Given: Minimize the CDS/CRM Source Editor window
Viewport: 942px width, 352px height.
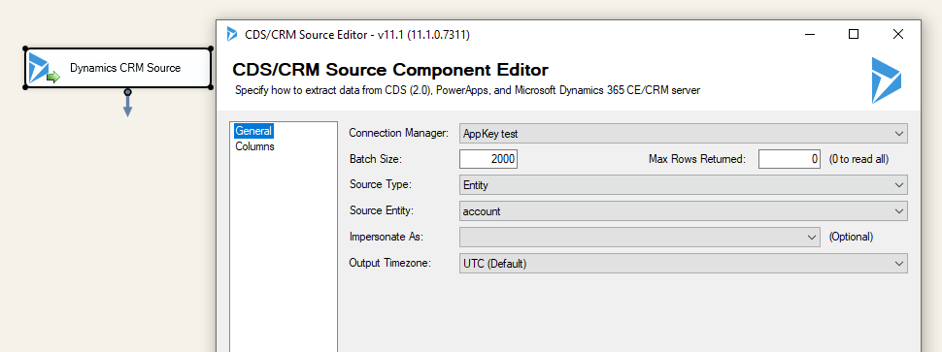Looking at the screenshot, I should coord(809,35).
